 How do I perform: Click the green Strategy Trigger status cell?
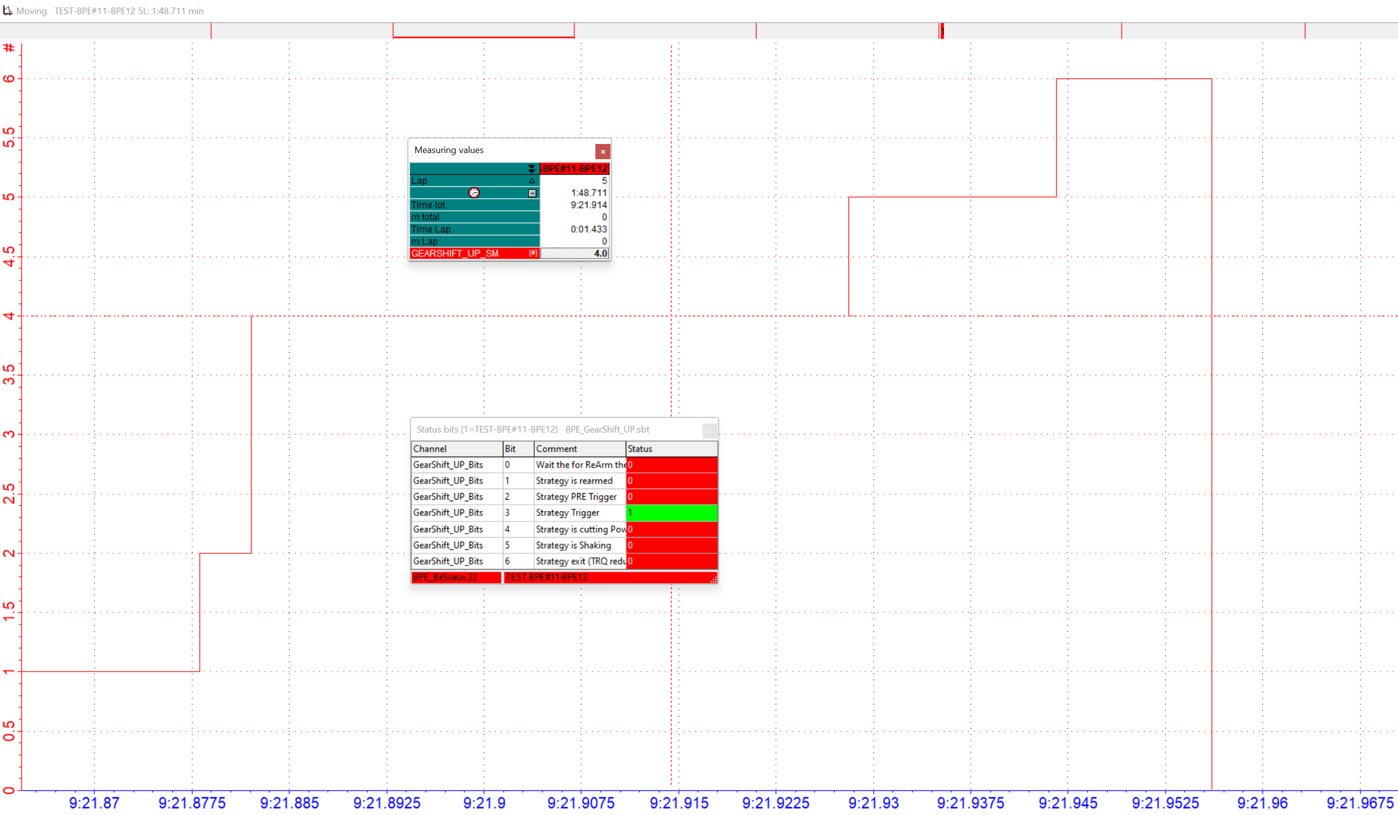point(671,513)
